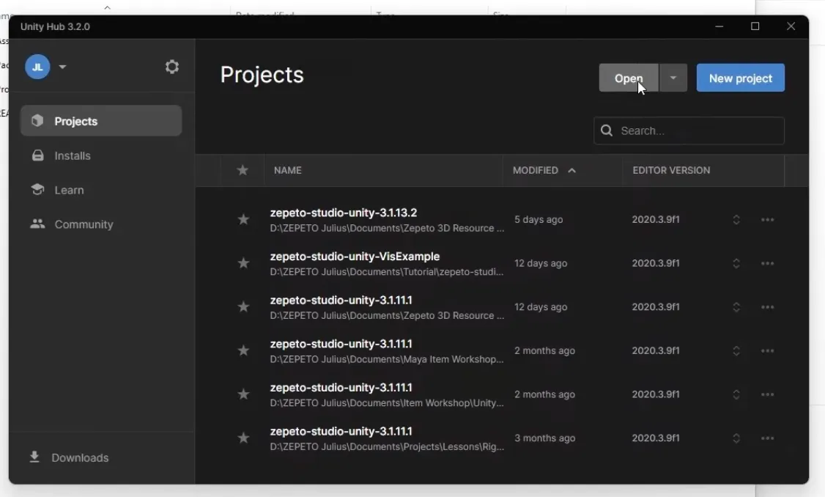Open 3.1.11.1 project in Maya Item Workshop
The image size is (825, 497).
(341, 344)
